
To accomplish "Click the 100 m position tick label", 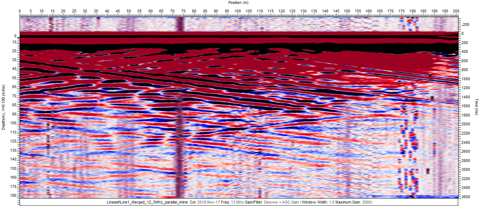I will 238,11.
